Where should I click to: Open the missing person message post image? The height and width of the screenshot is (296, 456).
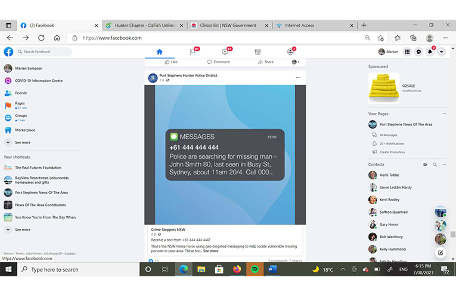coord(225,154)
